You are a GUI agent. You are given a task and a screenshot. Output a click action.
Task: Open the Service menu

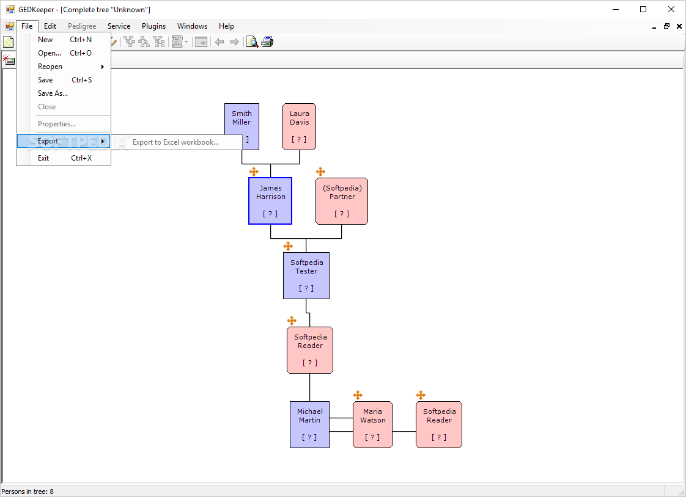tap(119, 26)
